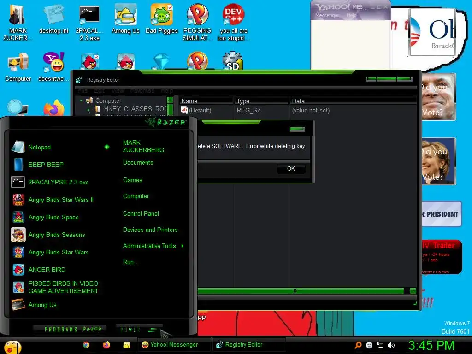Select the Computer desktop icon

[x=18, y=67]
